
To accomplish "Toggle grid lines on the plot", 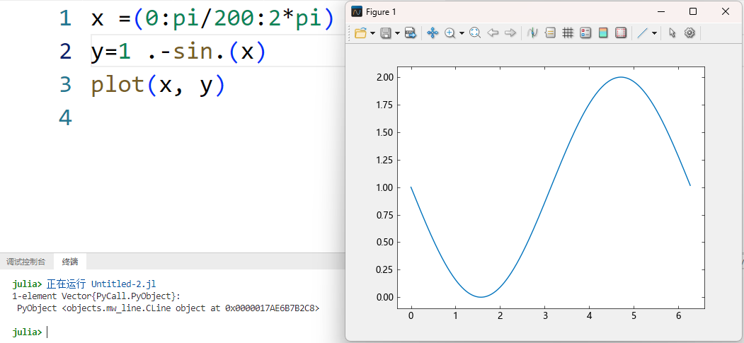I will pyautogui.click(x=568, y=33).
